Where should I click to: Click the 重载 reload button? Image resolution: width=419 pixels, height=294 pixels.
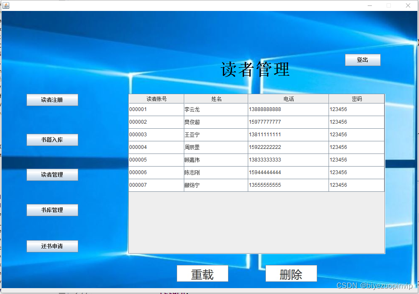pyautogui.click(x=203, y=273)
